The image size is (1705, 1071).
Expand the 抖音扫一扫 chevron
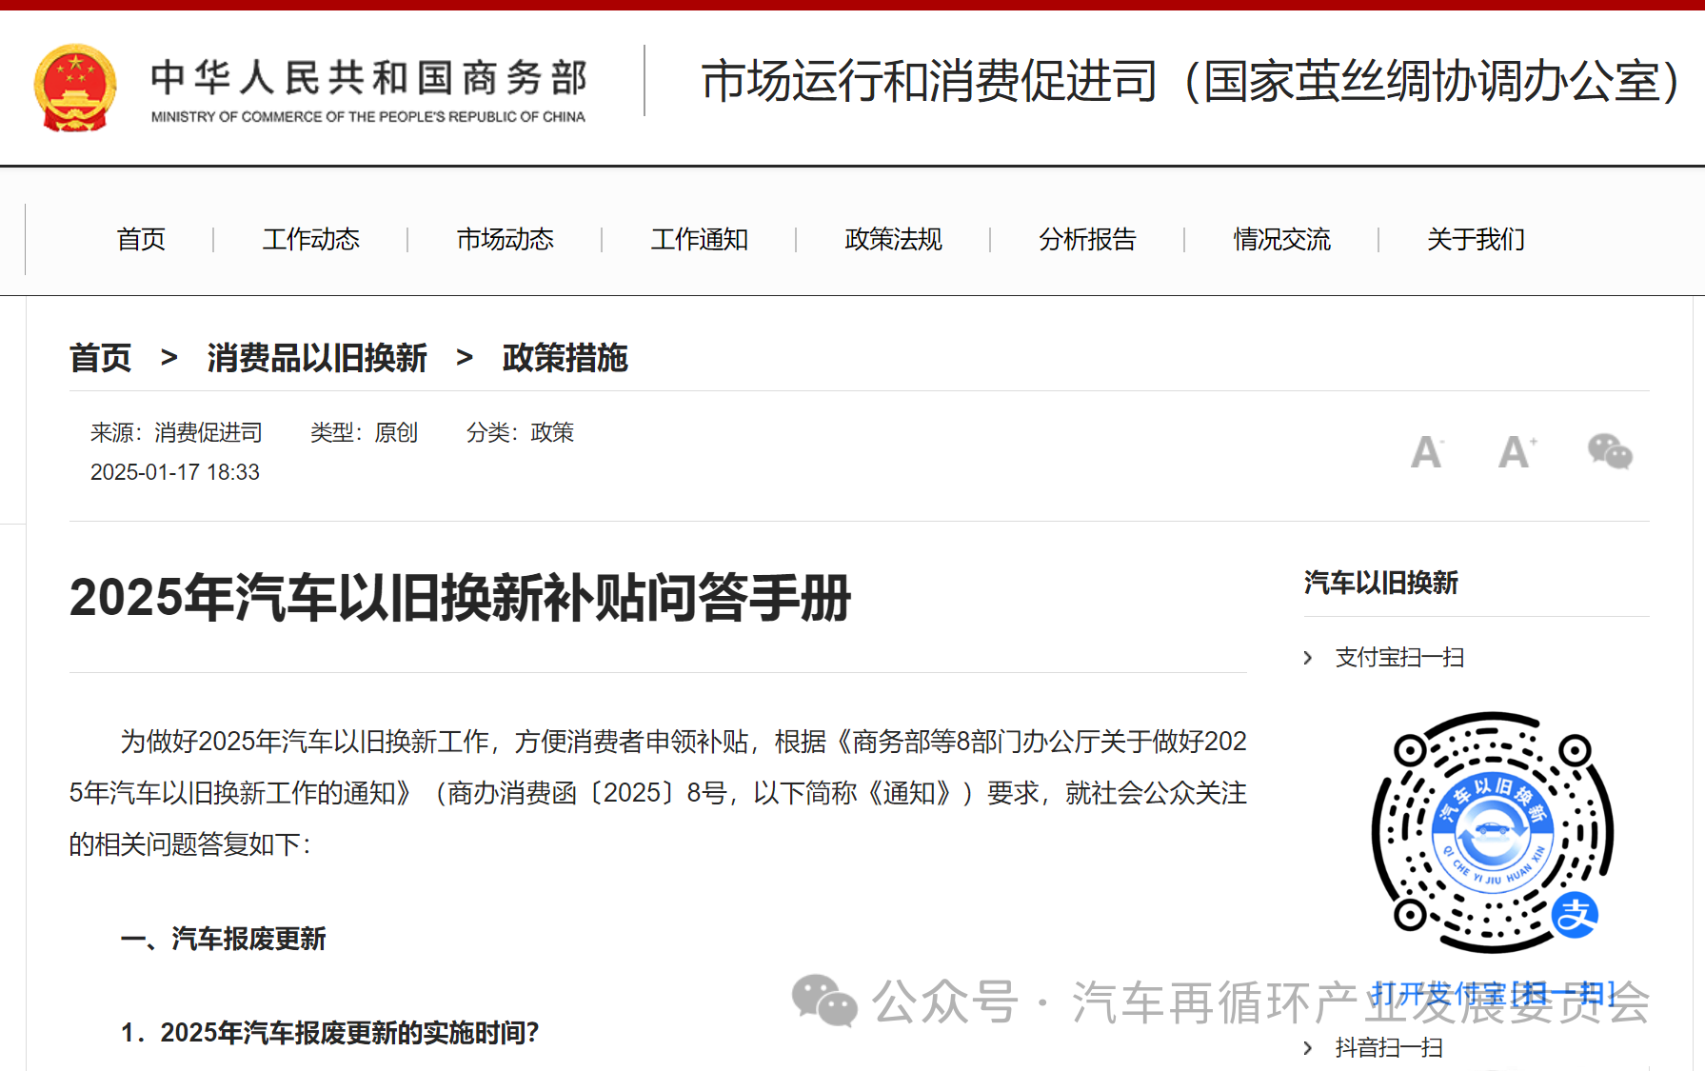1308,1048
